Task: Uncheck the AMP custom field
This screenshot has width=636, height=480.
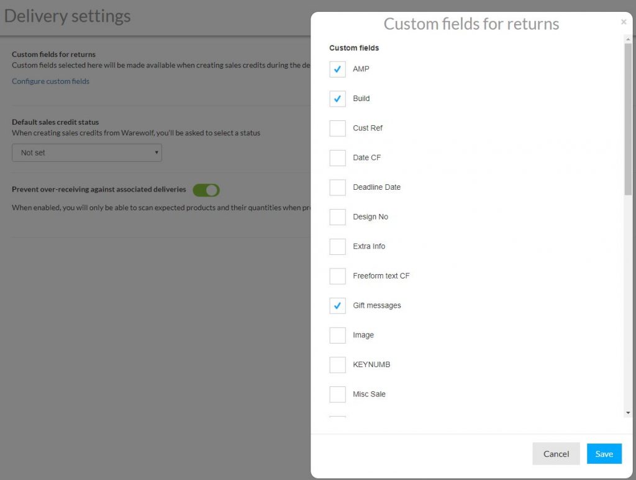Action: click(337, 69)
